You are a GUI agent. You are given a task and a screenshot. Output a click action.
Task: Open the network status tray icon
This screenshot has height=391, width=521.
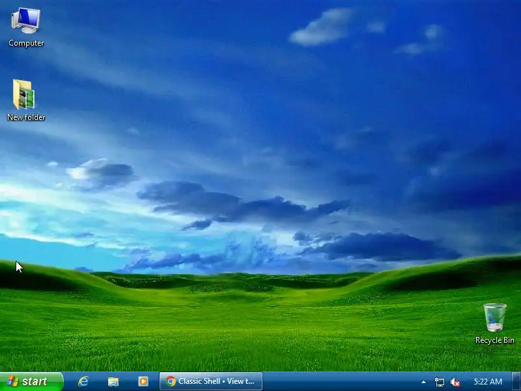pyautogui.click(x=439, y=382)
